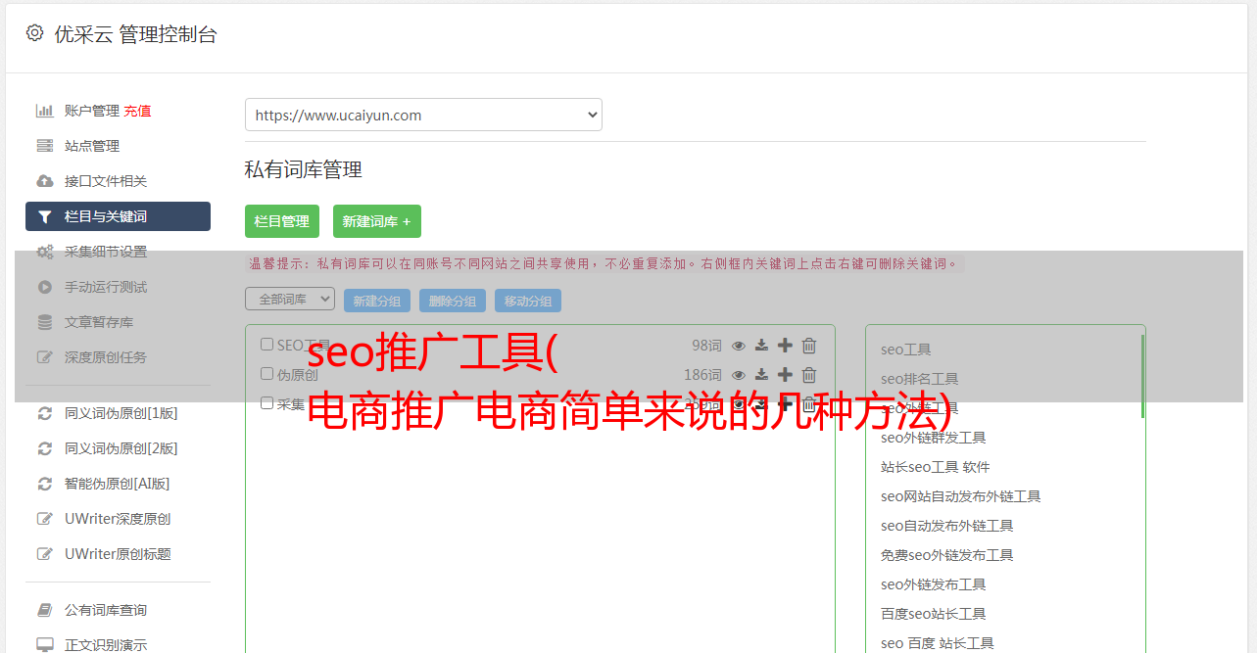Image resolution: width=1257 pixels, height=653 pixels.
Task: Click the refresh icon for 同义词伪原创[1版]
Action: [x=45, y=413]
